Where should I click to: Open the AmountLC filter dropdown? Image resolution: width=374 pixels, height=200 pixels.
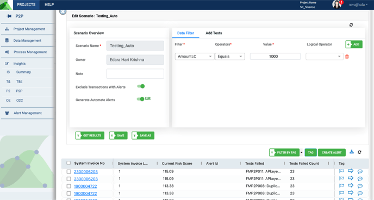(195, 57)
